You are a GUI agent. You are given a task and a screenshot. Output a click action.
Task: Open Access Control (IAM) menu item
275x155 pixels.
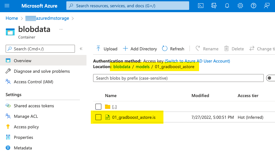click(33, 82)
